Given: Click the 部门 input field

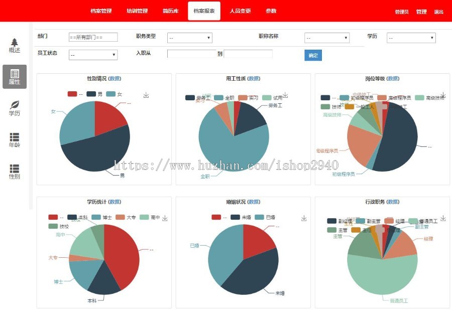Looking at the screenshot, I should 93,37.
